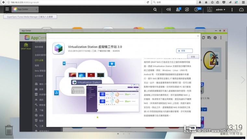This screenshot has width=247, height=139.
Task: Open App Center manual install icon
Action: coord(209,38)
